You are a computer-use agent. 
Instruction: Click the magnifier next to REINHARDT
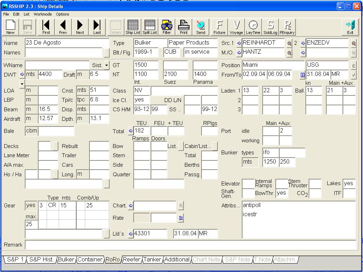pyautogui.click(x=289, y=43)
